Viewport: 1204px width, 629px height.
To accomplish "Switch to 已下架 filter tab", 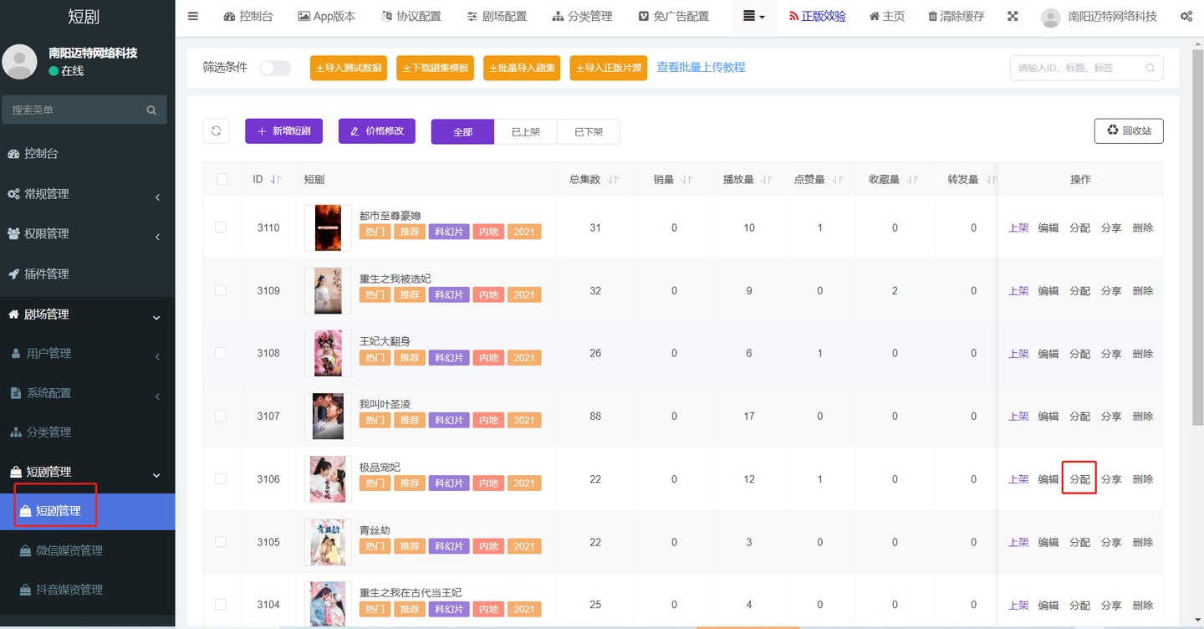I will click(x=589, y=131).
